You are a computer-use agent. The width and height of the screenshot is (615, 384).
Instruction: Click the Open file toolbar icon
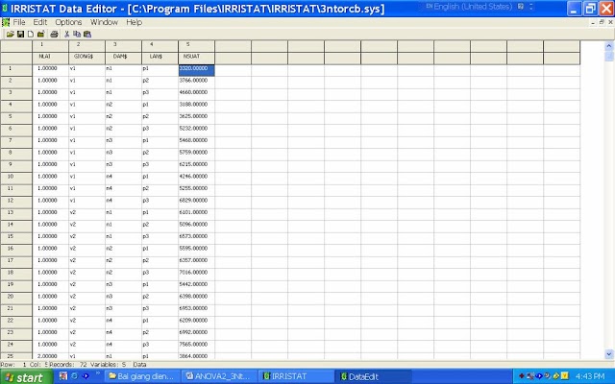11,35
